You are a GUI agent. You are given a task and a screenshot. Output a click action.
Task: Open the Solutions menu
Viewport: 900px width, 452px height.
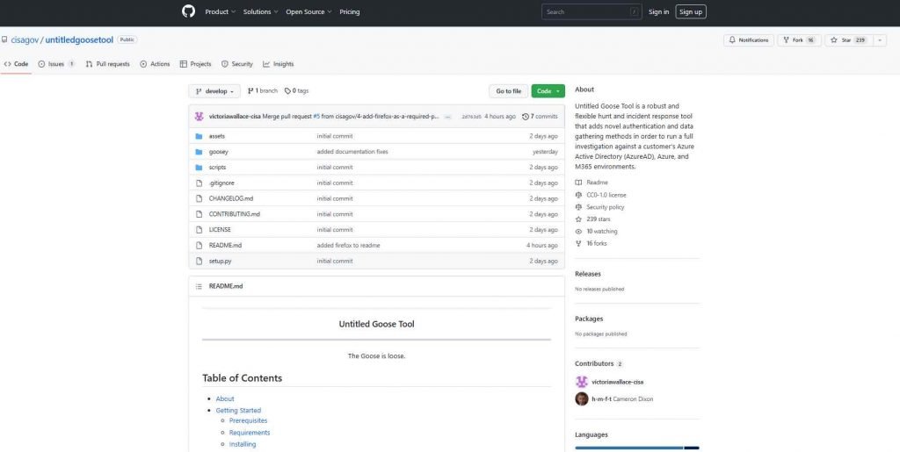click(x=260, y=12)
